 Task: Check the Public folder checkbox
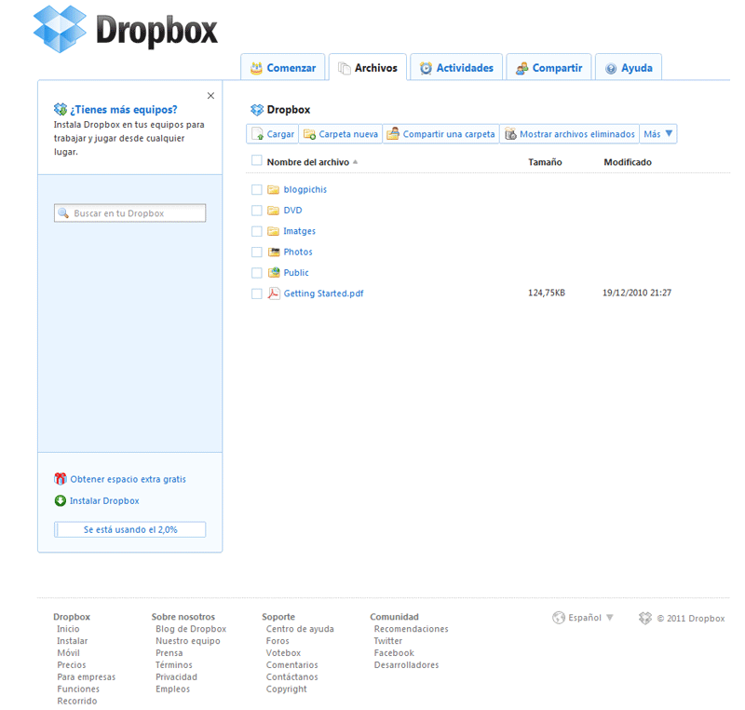click(x=257, y=273)
